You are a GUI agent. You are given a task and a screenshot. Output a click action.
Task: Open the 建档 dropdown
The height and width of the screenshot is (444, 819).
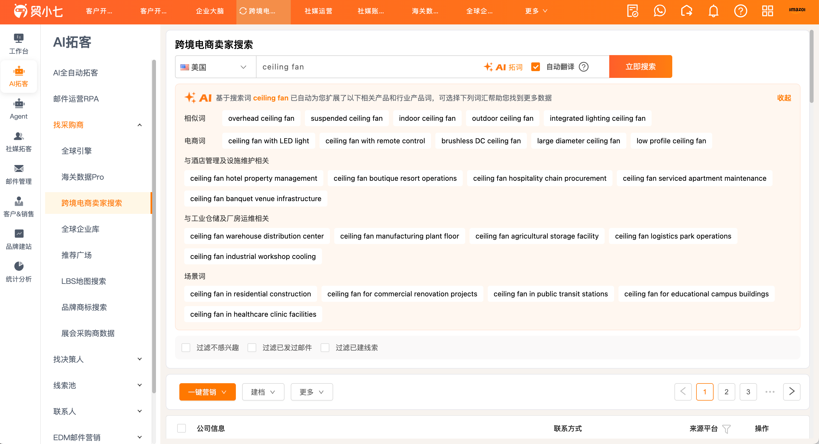pos(263,392)
